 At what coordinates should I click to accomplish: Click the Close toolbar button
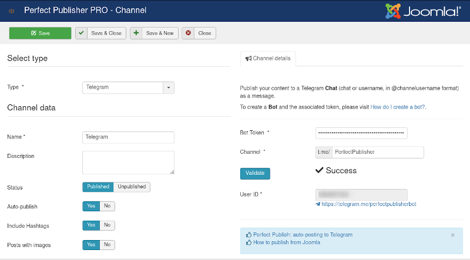(x=199, y=33)
